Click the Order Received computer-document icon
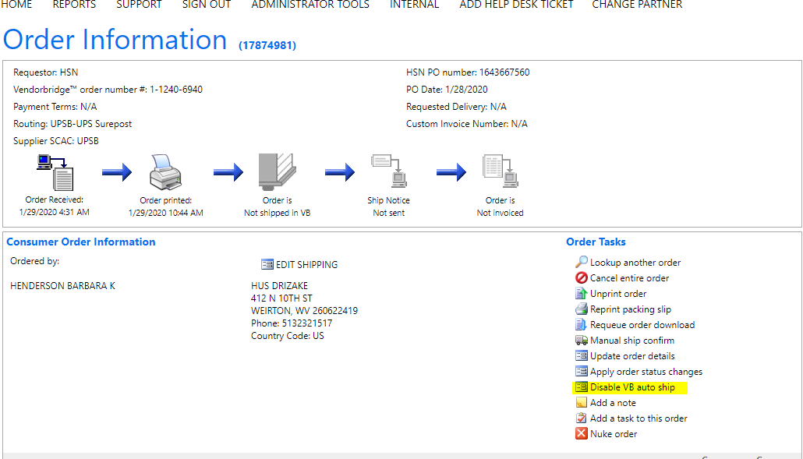Viewport: 803px width, 459px height. (x=55, y=172)
